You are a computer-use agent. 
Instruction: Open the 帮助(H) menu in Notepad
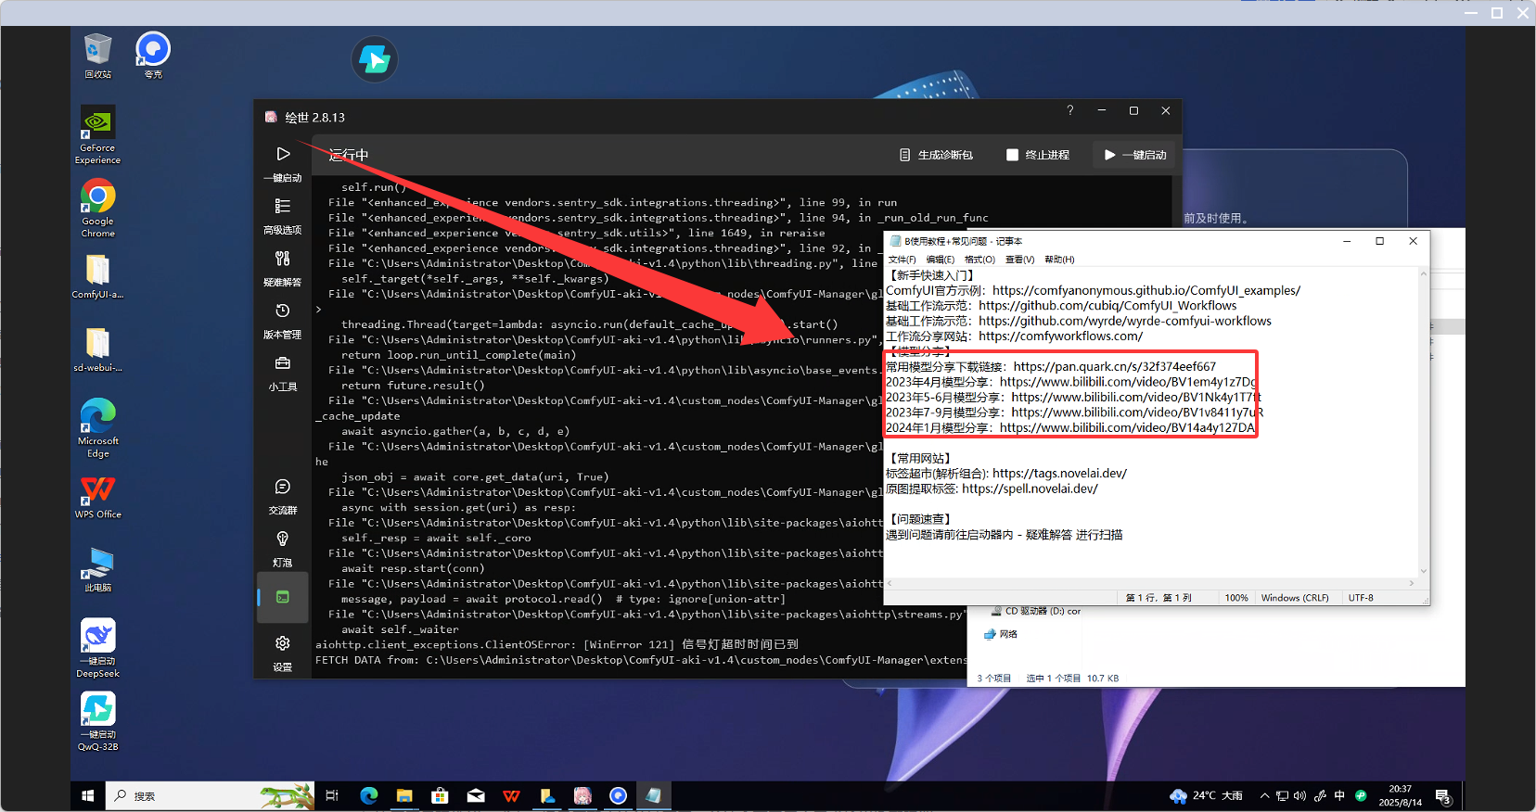(x=1059, y=260)
